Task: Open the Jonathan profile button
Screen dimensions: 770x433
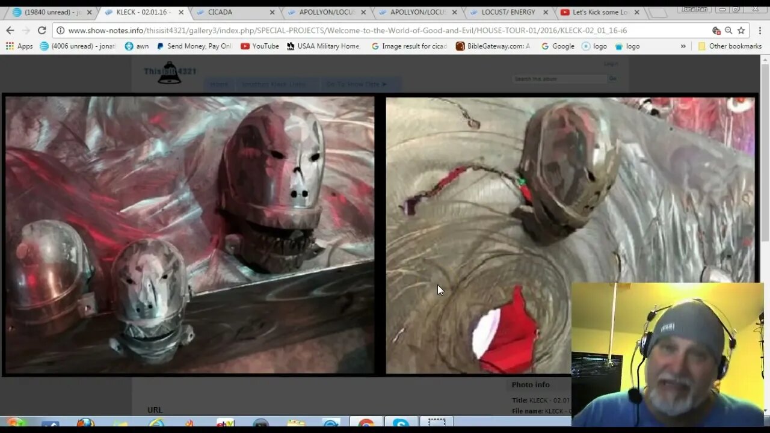Action: point(694,9)
